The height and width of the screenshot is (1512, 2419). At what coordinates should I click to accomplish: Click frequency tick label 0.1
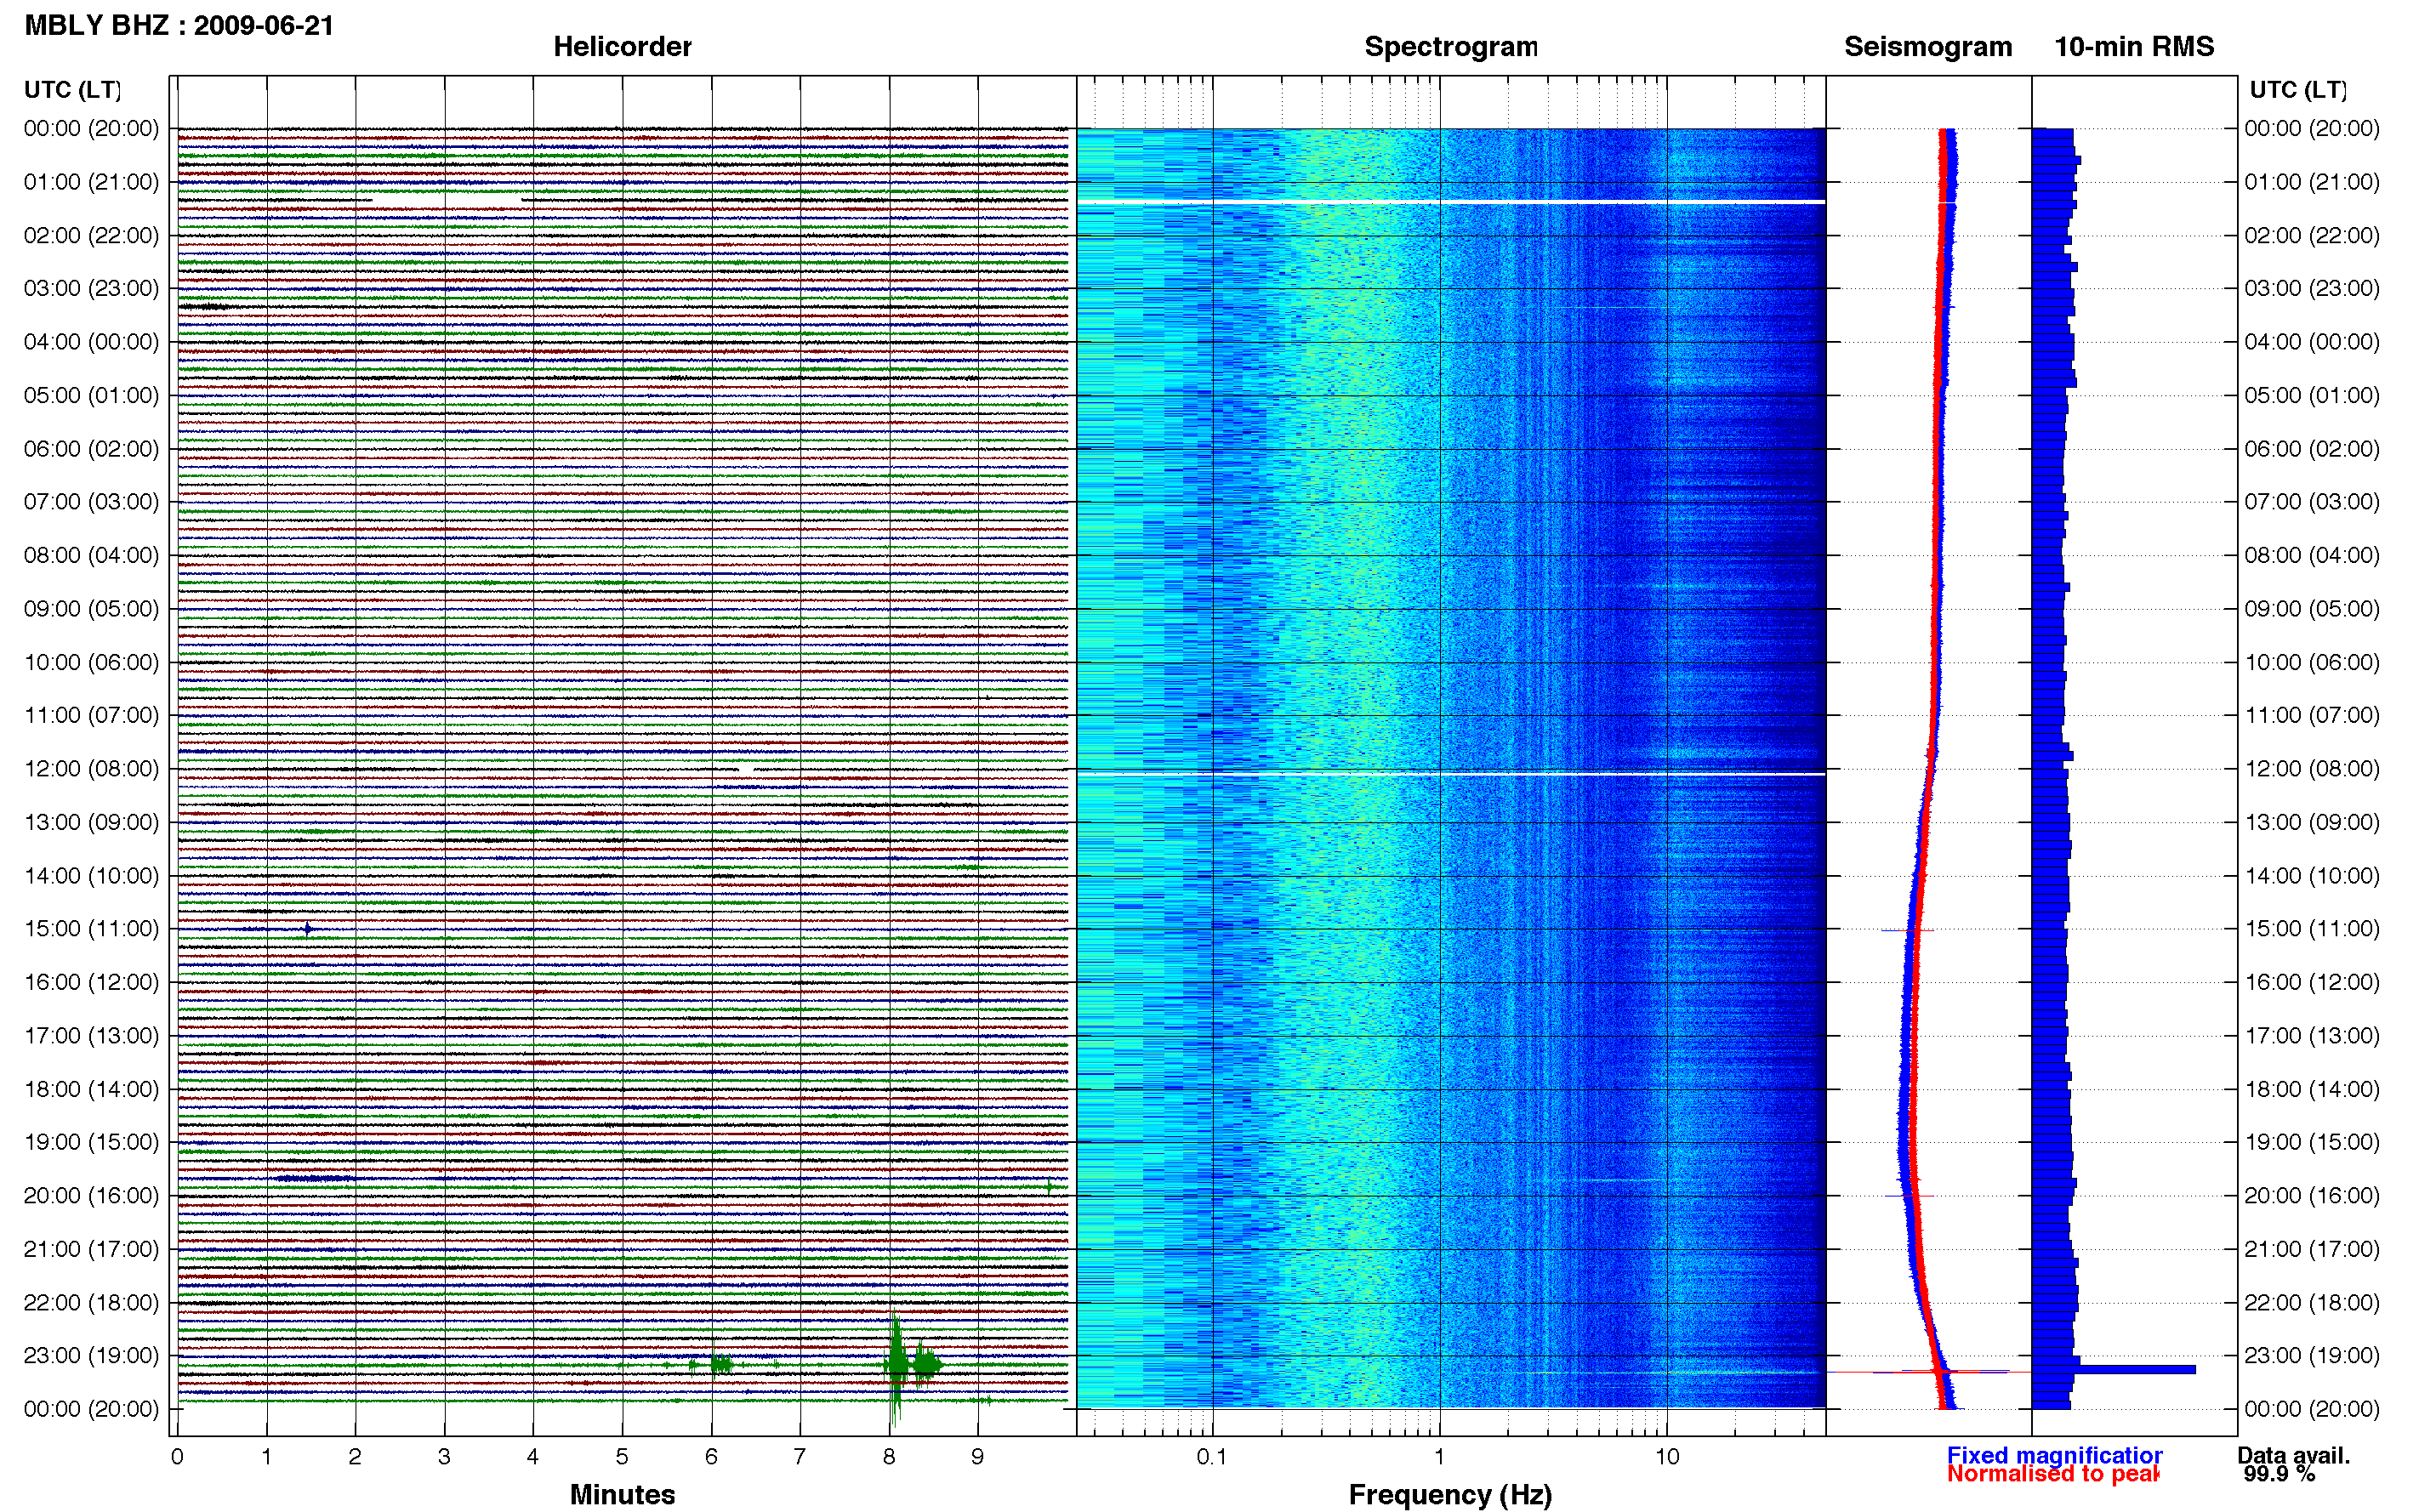click(x=1212, y=1457)
